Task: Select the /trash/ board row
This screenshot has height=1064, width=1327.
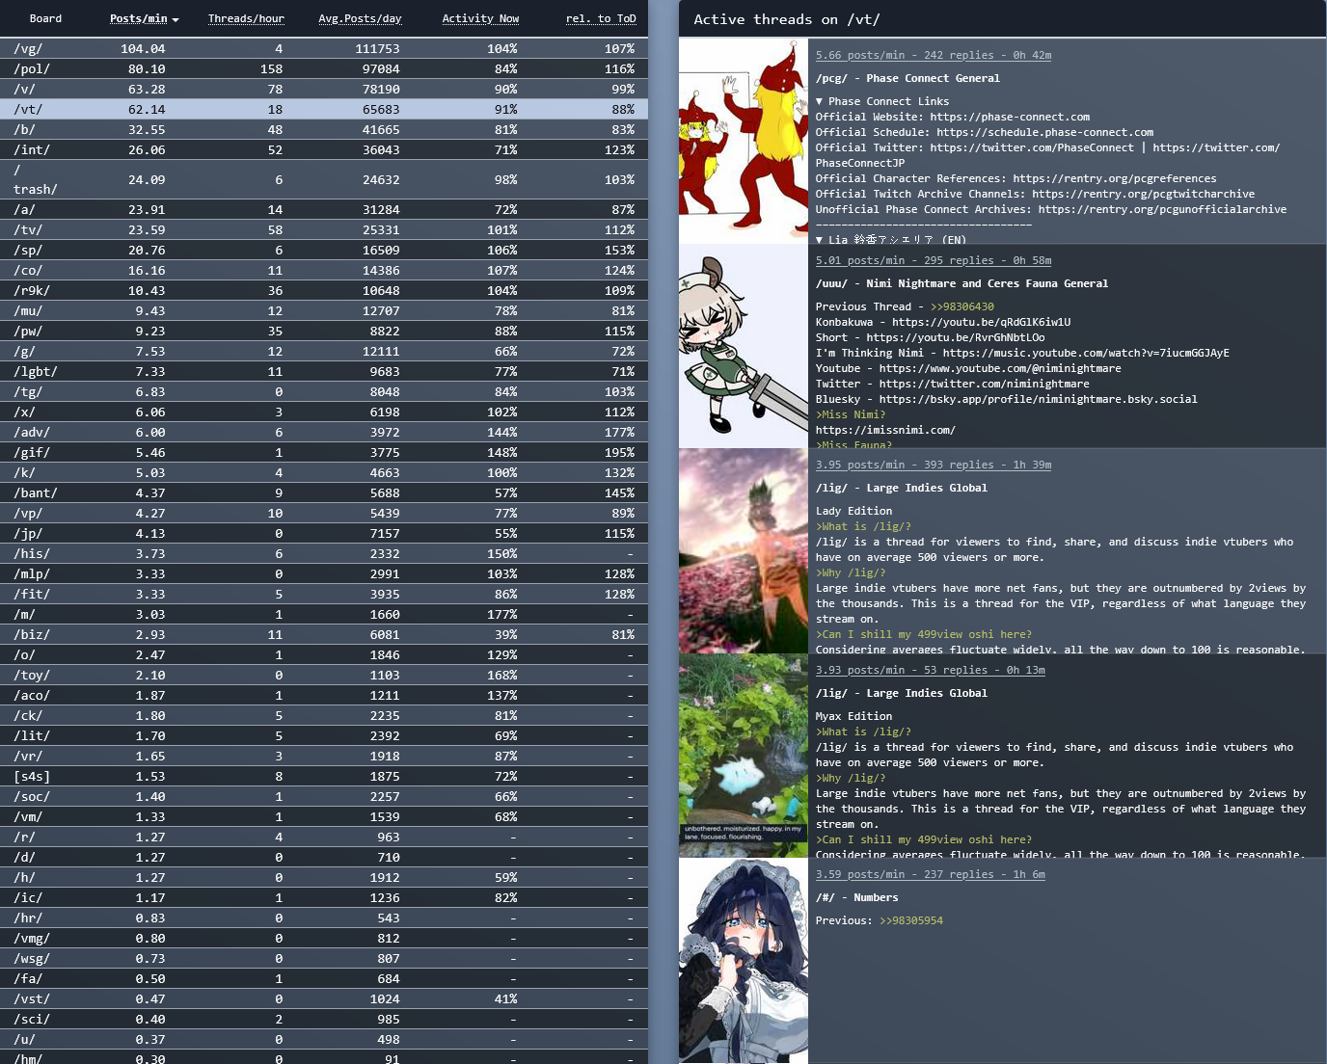Action: tap(324, 179)
